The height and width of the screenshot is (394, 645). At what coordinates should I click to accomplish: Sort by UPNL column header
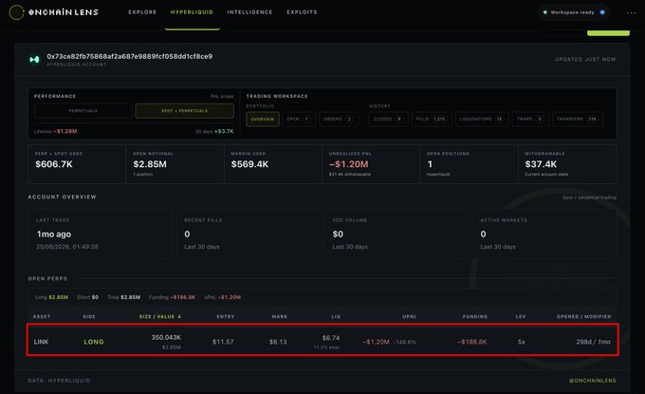(410, 316)
